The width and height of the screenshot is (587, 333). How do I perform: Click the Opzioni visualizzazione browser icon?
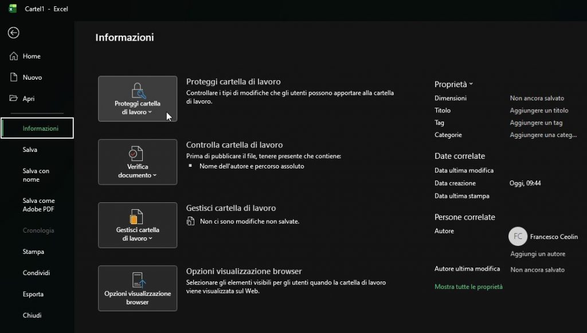139,280
